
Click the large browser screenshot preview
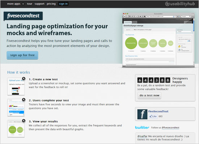(x=158, y=40)
